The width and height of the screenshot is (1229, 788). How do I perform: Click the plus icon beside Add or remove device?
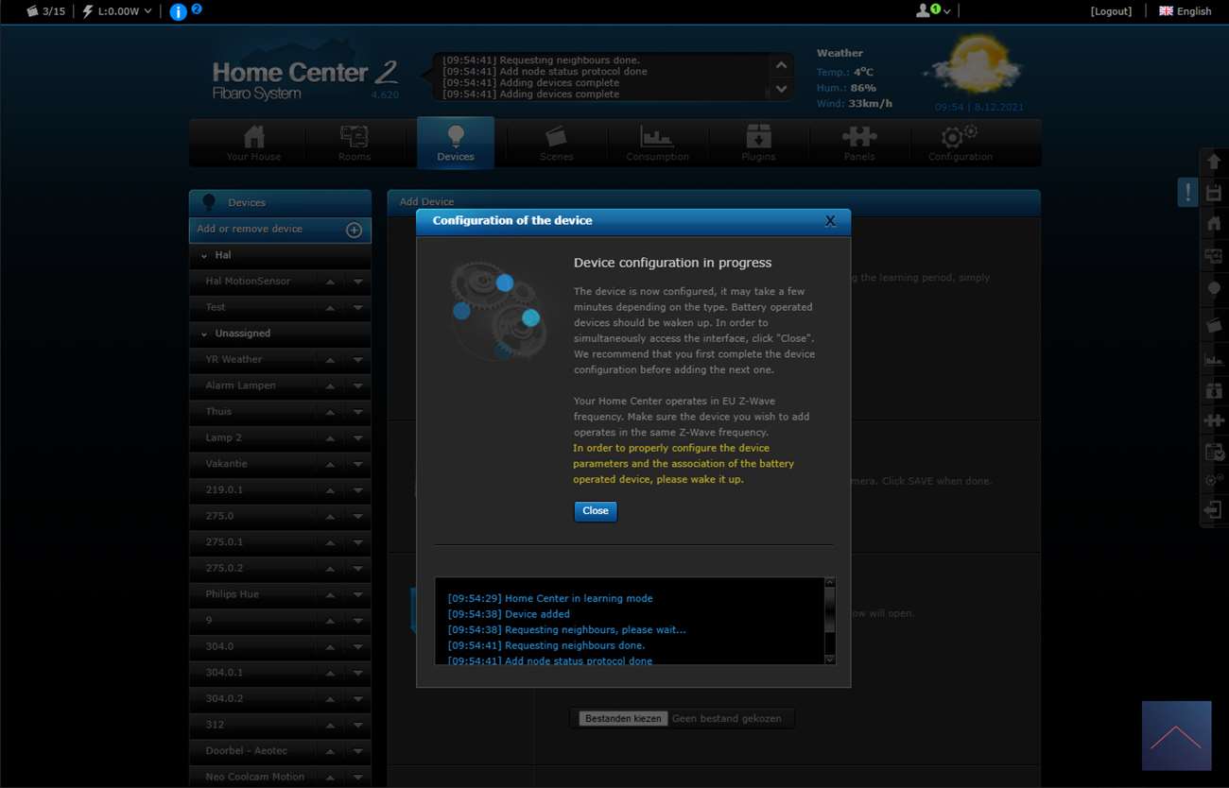354,230
